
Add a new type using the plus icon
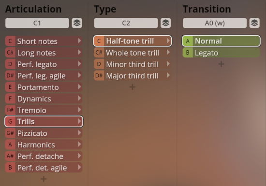pyautogui.click(x=133, y=87)
